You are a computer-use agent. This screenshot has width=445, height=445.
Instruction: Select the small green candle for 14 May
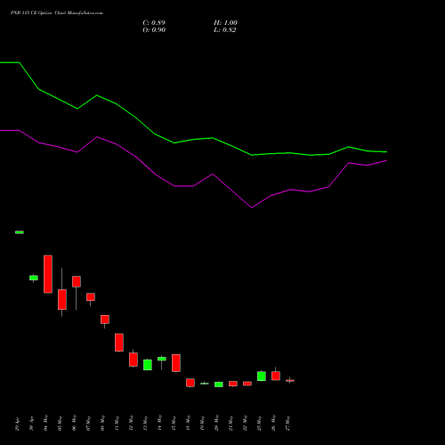click(x=162, y=359)
